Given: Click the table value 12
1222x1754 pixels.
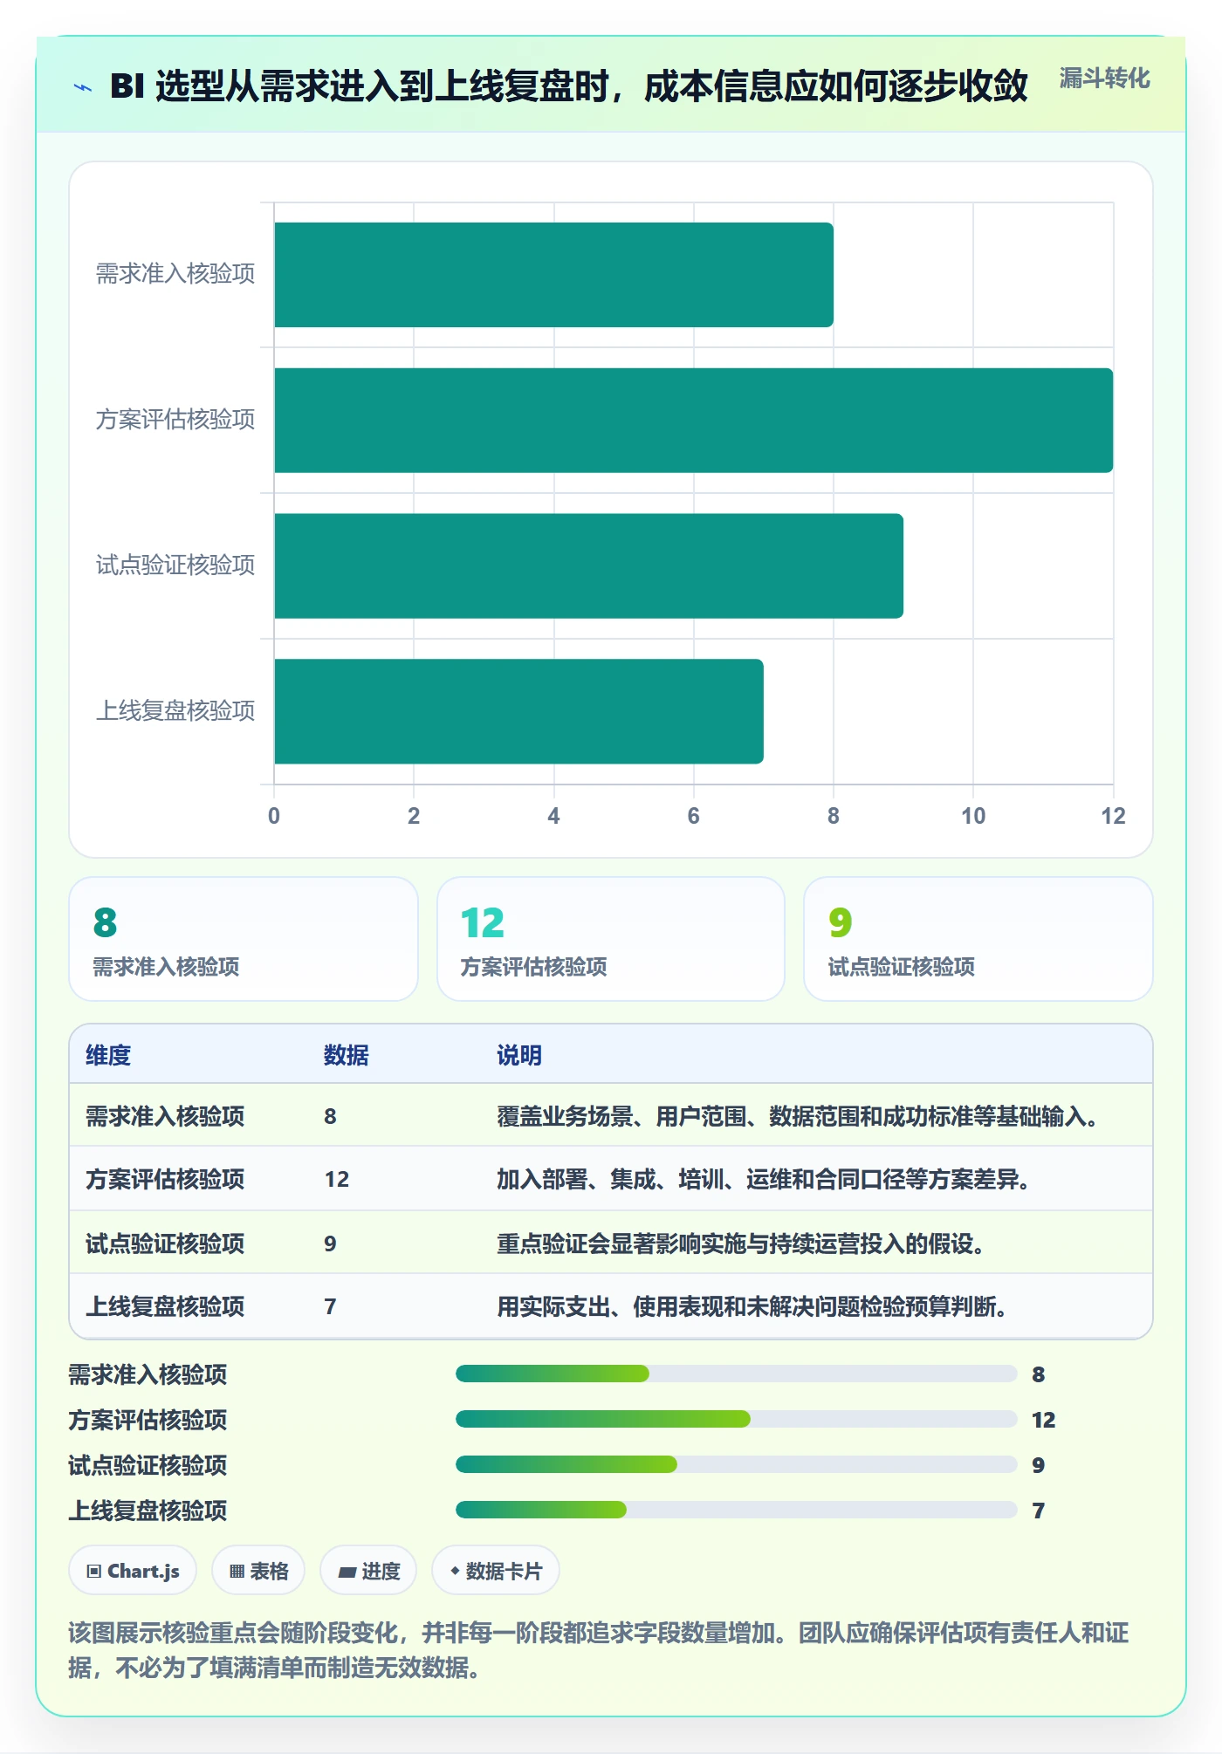Looking at the screenshot, I should [337, 1179].
